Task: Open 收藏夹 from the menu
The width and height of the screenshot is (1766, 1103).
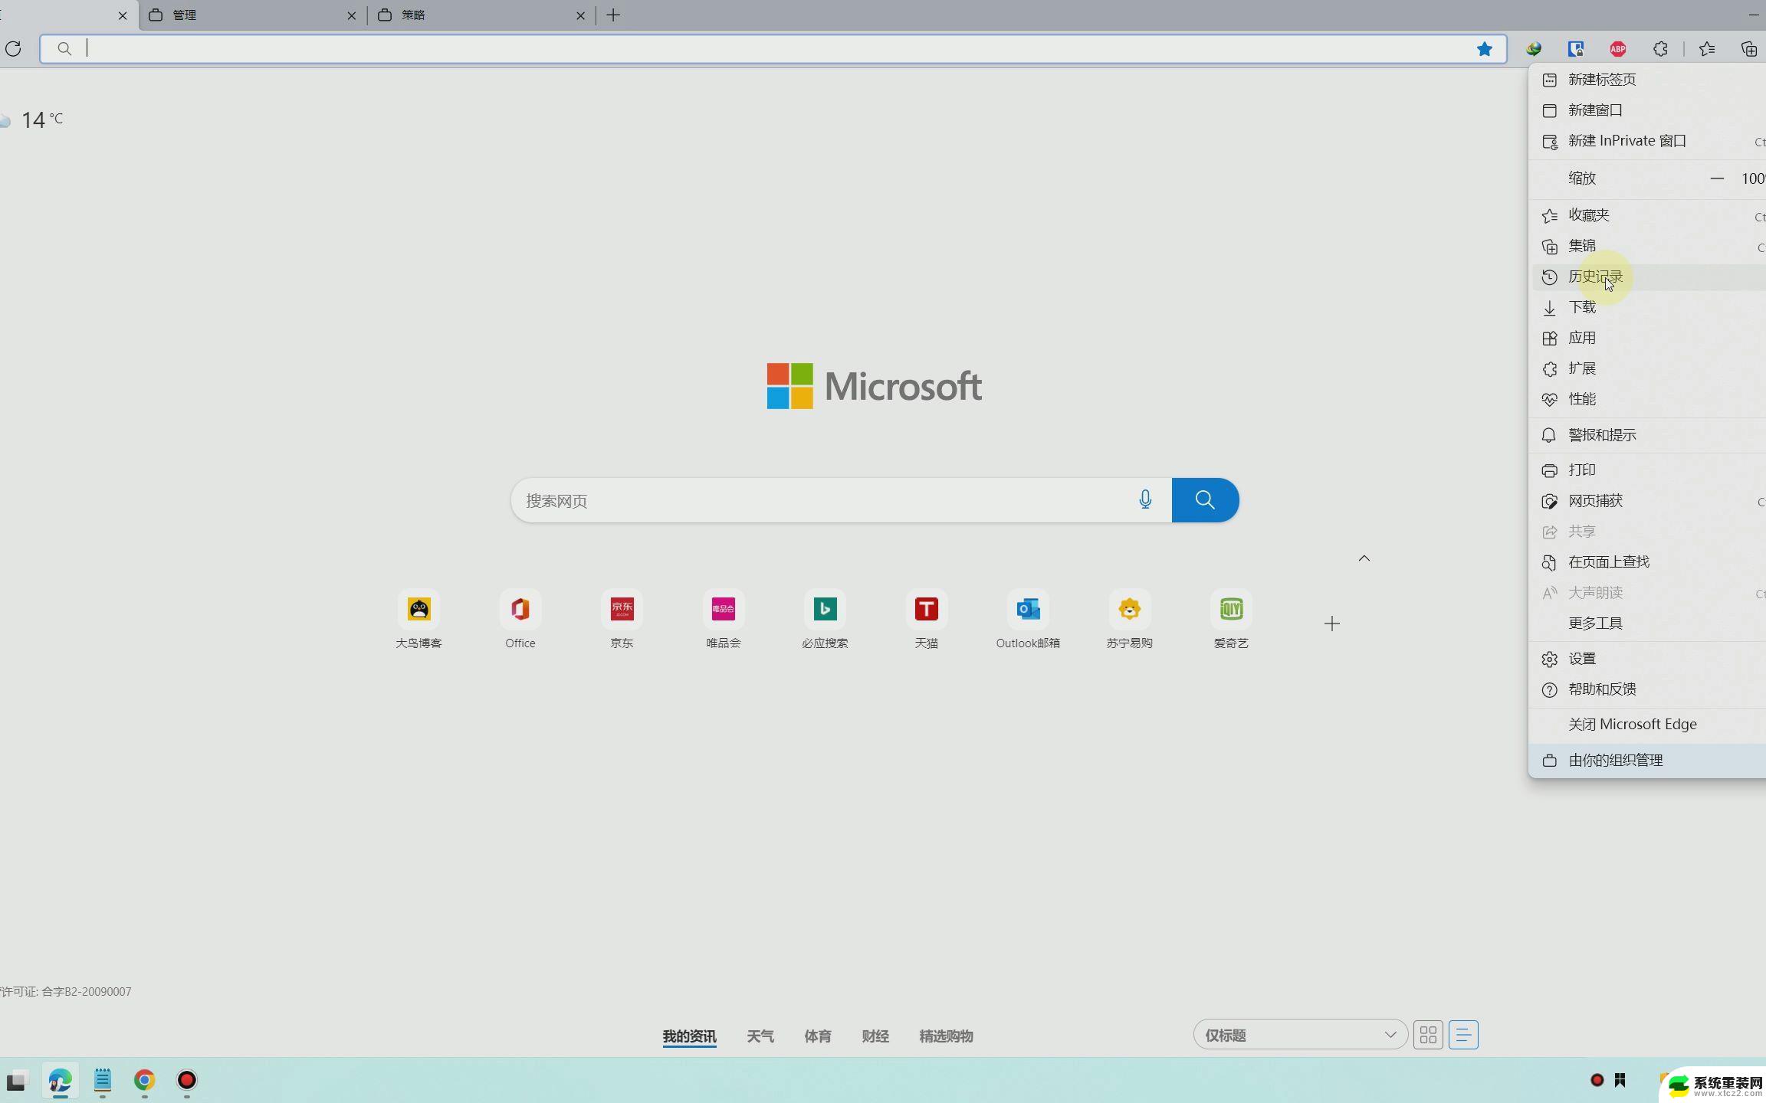Action: (x=1648, y=215)
